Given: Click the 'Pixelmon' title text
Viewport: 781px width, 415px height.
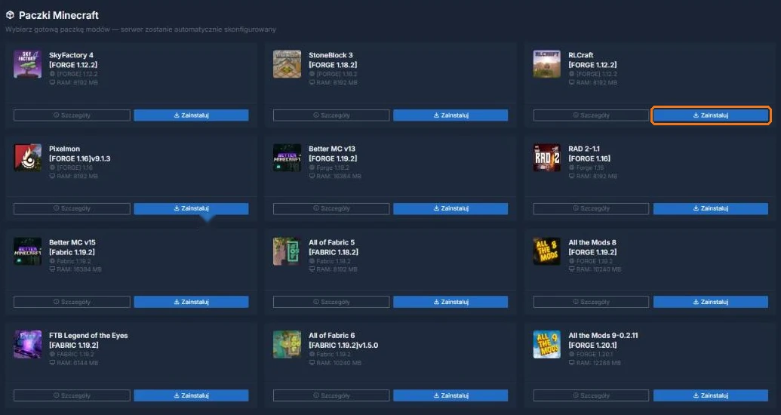Looking at the screenshot, I should click(64, 149).
